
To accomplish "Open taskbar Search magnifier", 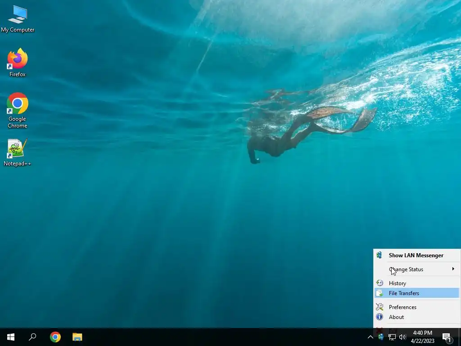I will [x=32, y=337].
